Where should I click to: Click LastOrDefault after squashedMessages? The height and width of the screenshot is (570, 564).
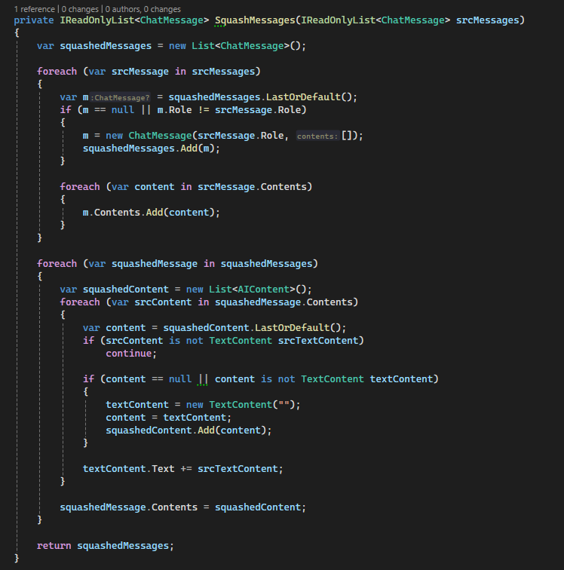[303, 97]
